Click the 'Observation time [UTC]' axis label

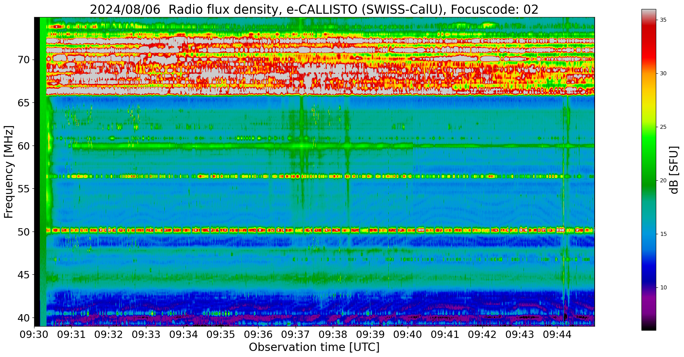point(314,347)
